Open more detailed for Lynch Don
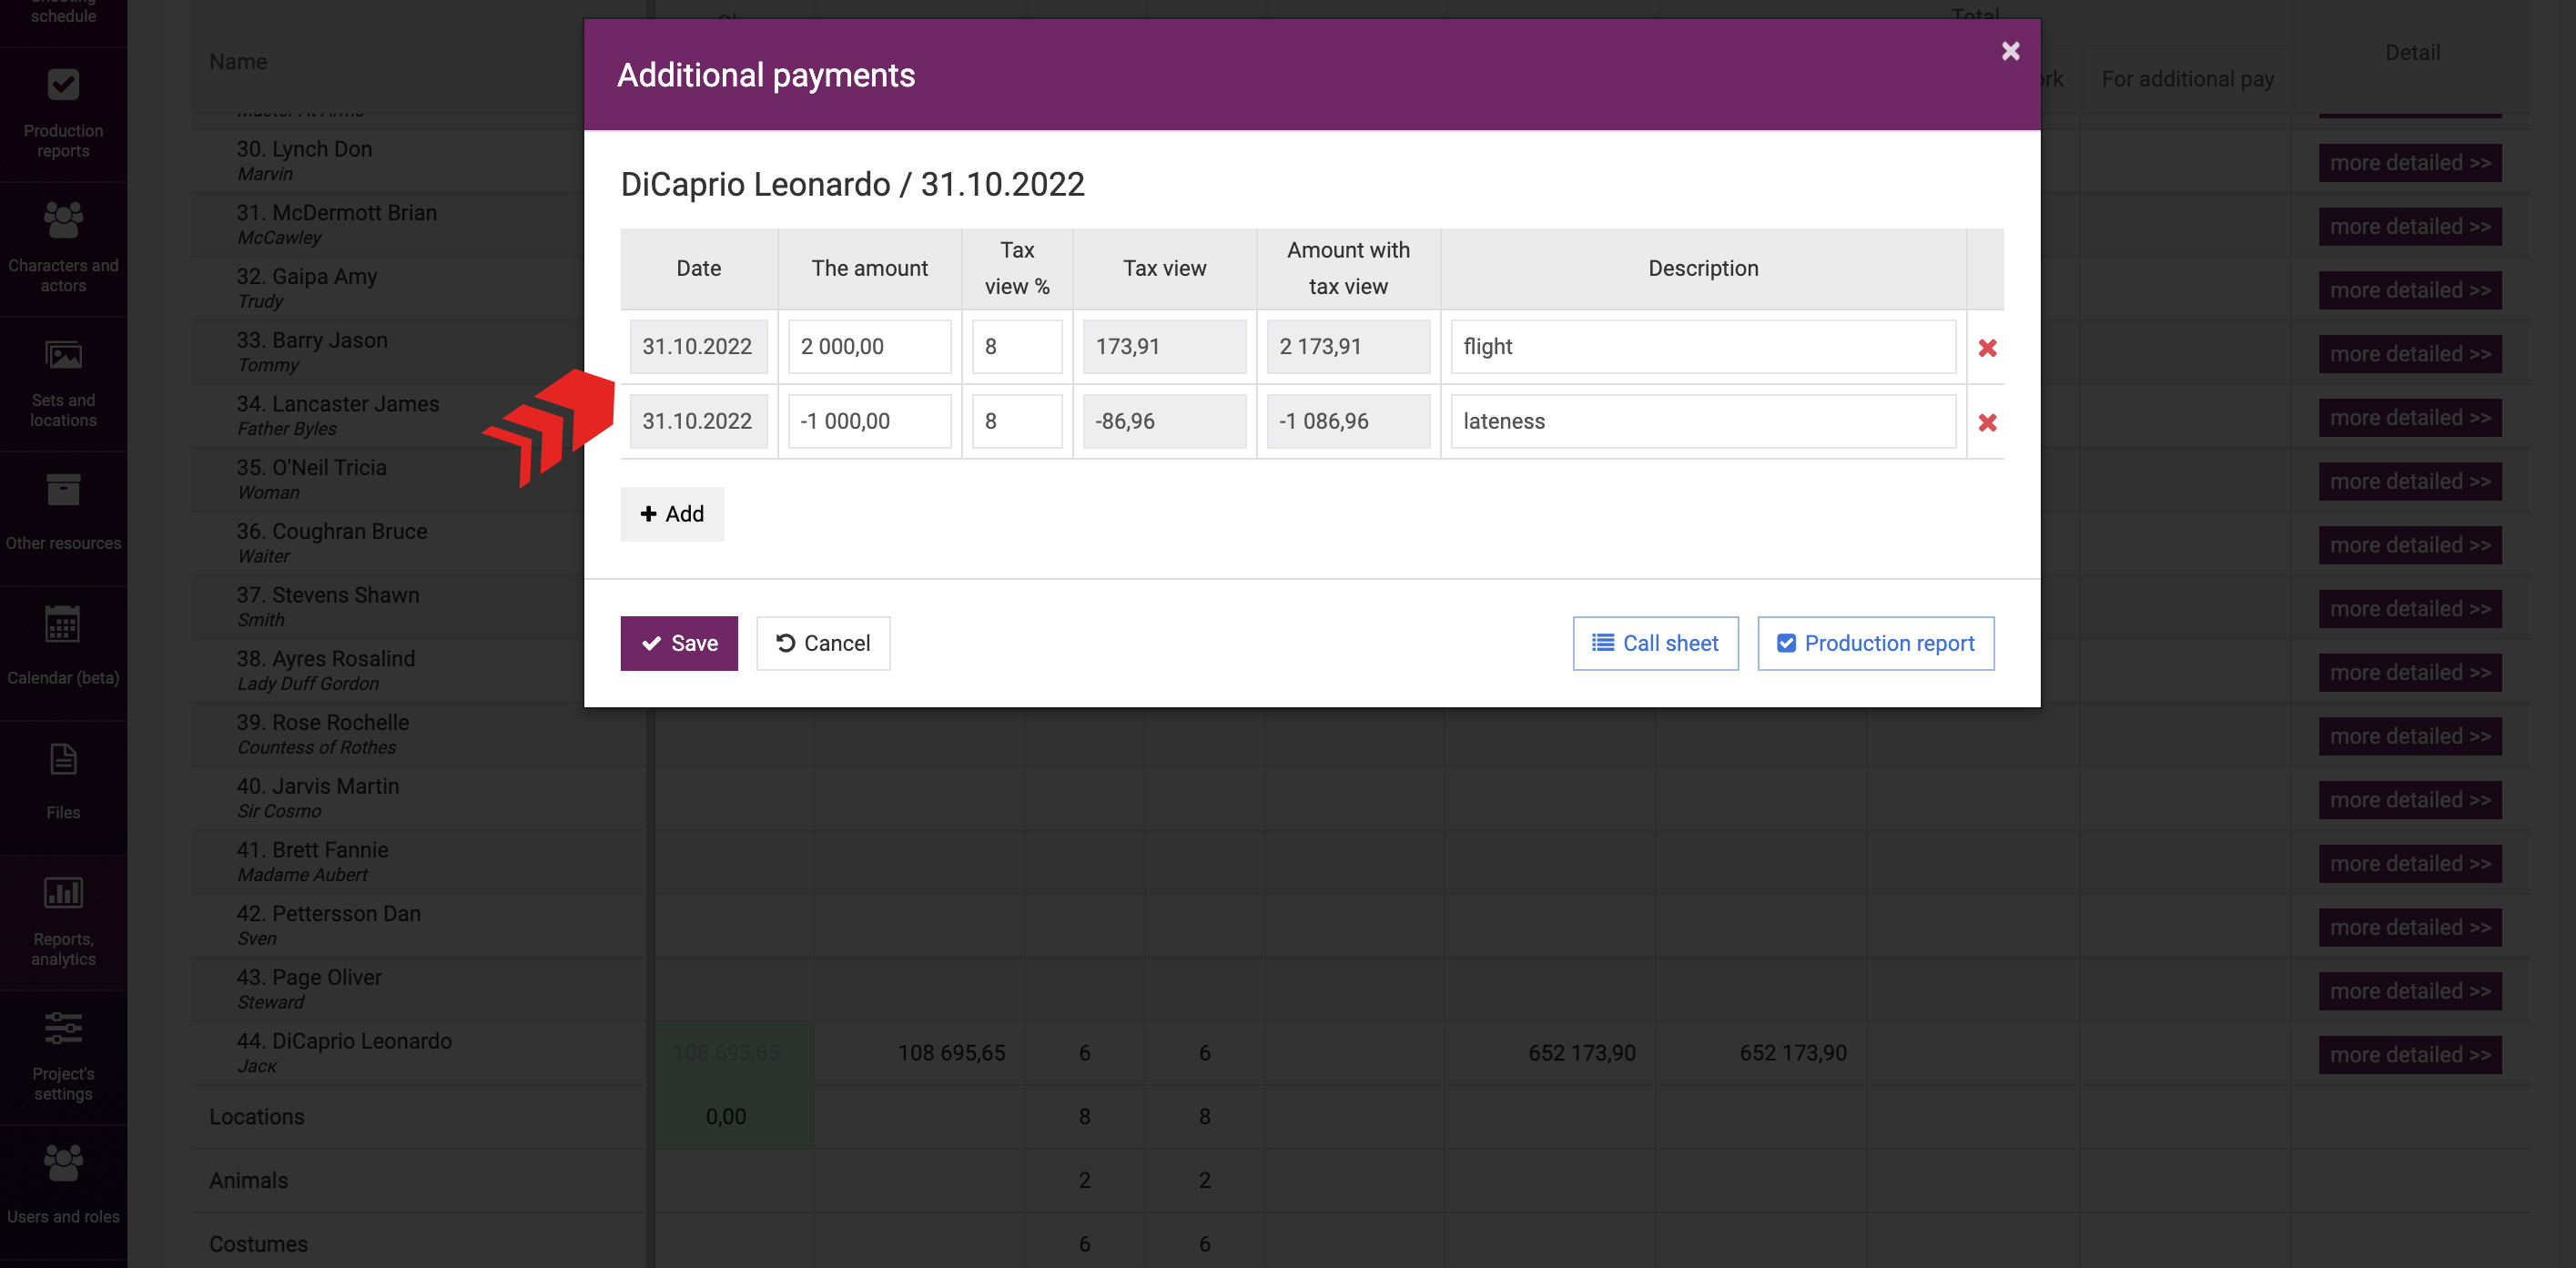The height and width of the screenshot is (1268, 2576). pos(2410,163)
